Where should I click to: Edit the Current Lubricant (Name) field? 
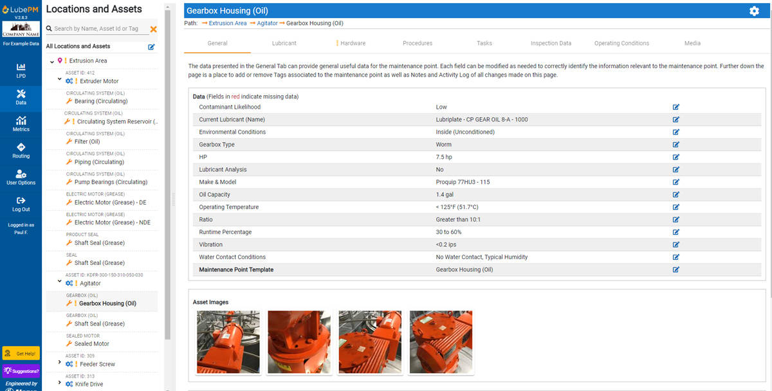(x=676, y=120)
